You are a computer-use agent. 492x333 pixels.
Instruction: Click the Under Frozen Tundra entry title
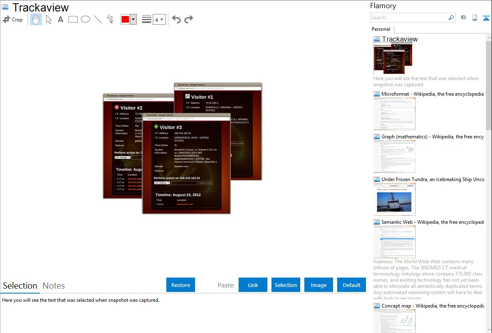pos(433,179)
